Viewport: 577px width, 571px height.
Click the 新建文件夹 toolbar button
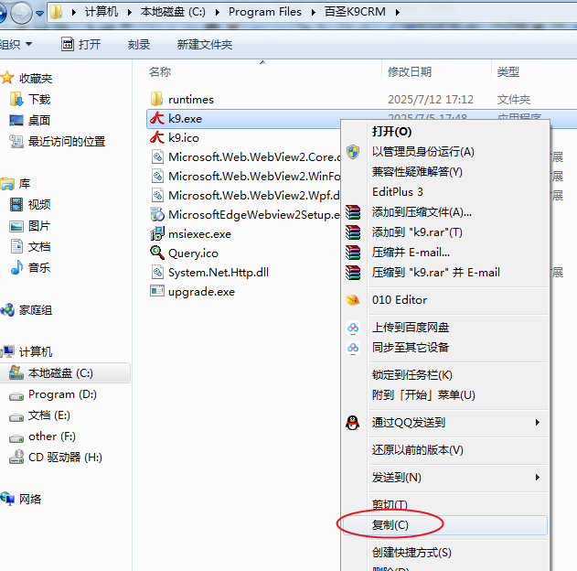(x=205, y=44)
